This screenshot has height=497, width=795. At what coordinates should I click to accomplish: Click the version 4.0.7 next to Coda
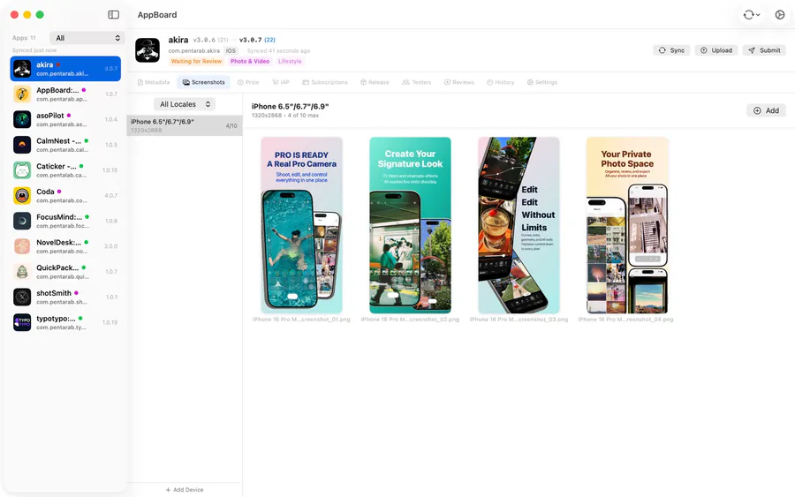pos(111,196)
